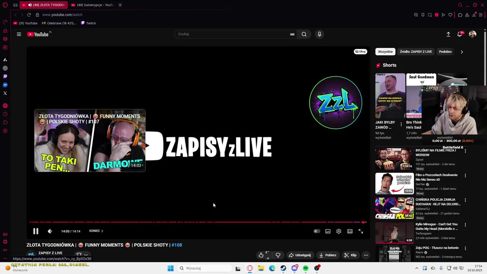Viewport: 487px width, 274px height.
Task: Open a new browser tab
Action: (x=120, y=5)
